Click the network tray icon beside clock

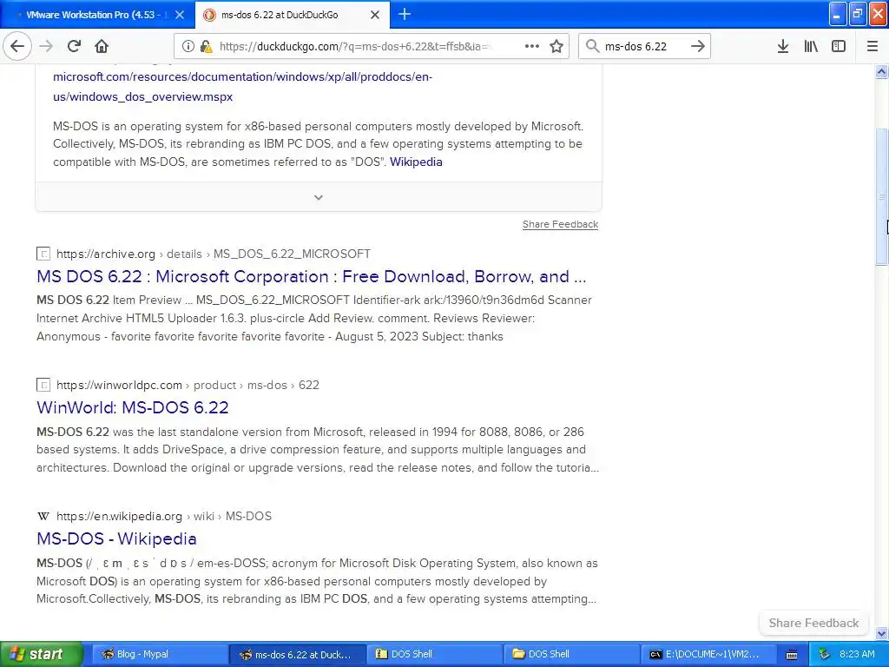(825, 654)
